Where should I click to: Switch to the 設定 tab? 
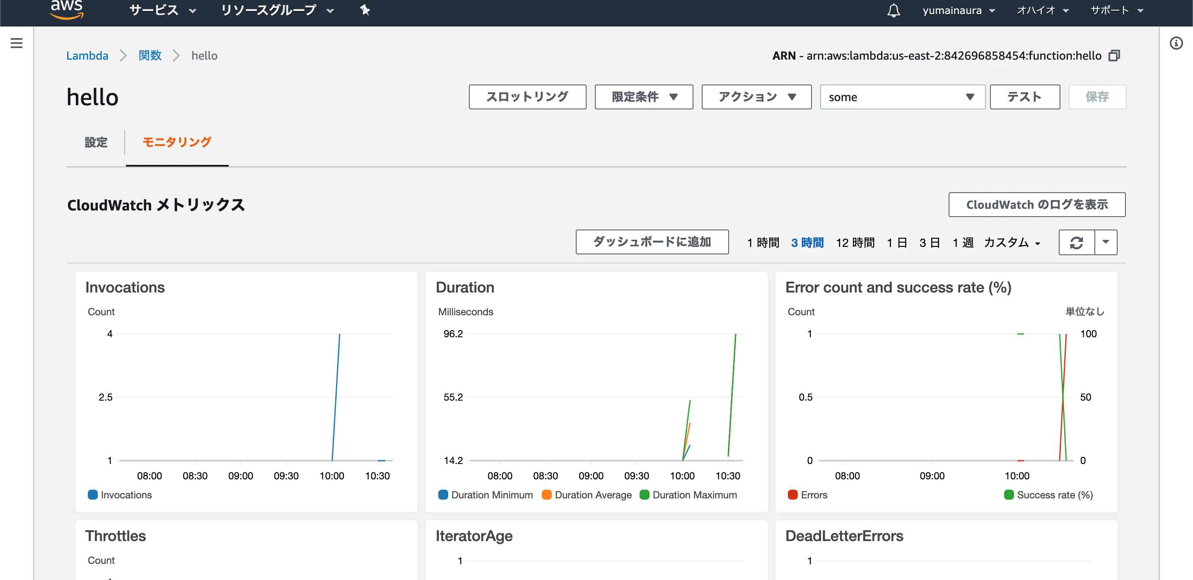click(96, 142)
